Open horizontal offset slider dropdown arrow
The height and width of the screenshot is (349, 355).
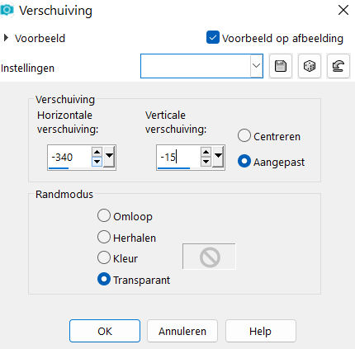point(109,156)
